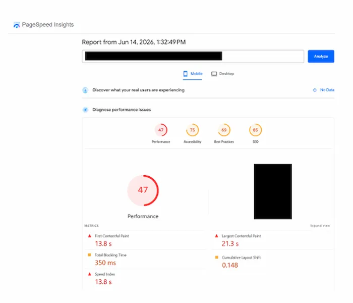The height and width of the screenshot is (303, 353).
Task: Open the page screenshot thumbnail
Action: click(x=273, y=191)
